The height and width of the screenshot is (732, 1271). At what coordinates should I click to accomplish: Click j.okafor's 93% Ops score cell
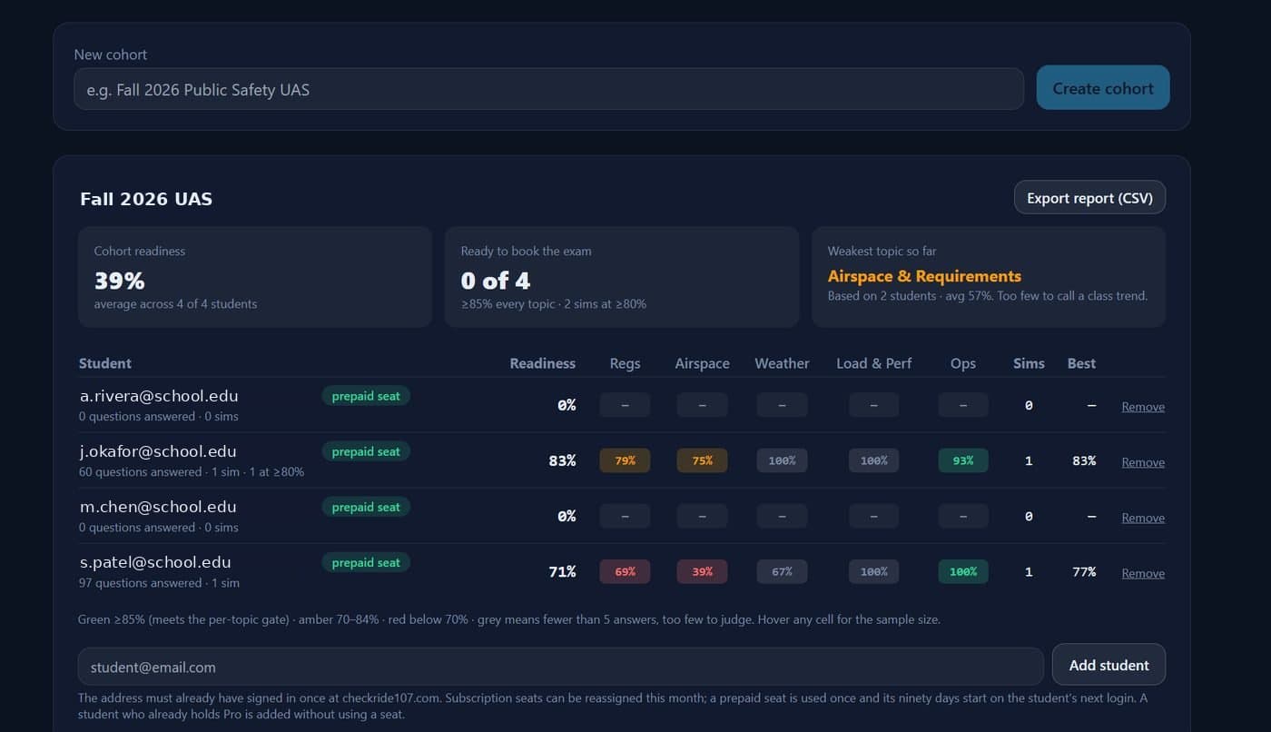pyautogui.click(x=963, y=460)
